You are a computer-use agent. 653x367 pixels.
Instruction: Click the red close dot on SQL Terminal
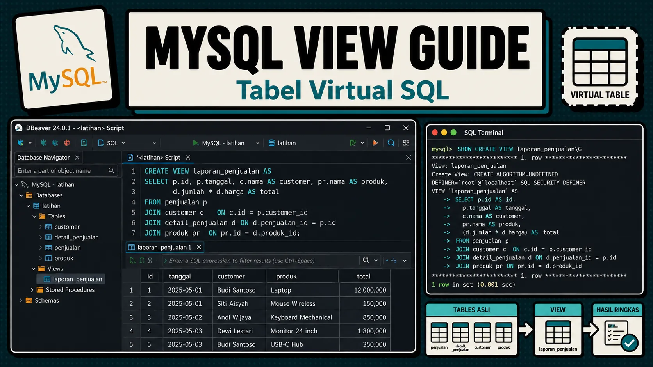435,133
